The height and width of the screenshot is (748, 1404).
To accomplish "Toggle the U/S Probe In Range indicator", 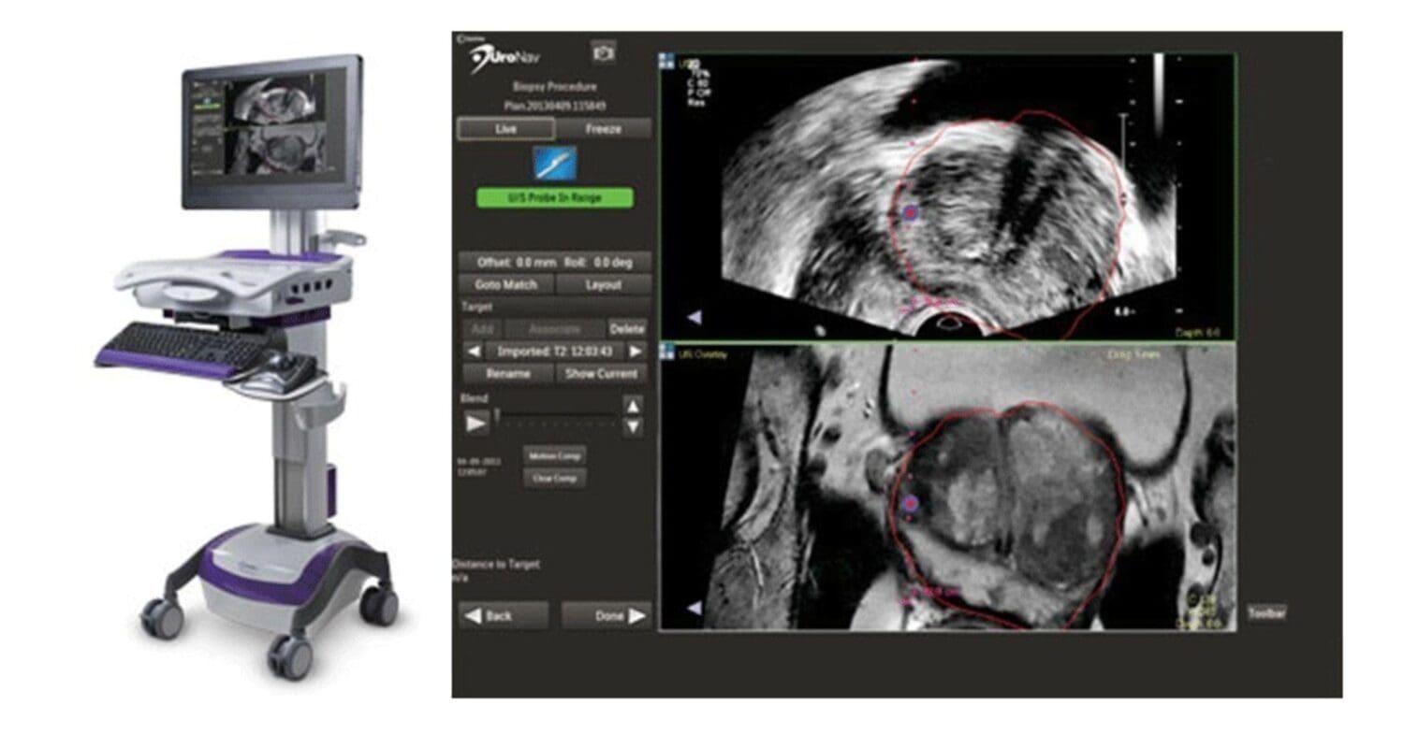I will [x=554, y=196].
